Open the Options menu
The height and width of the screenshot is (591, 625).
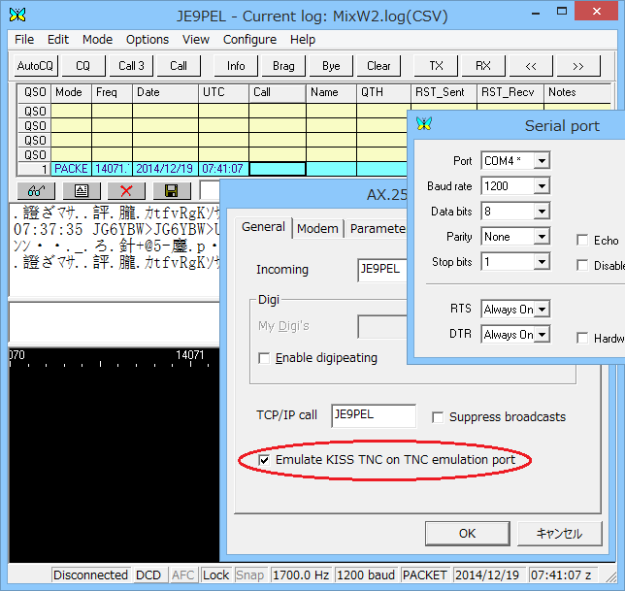tap(148, 40)
